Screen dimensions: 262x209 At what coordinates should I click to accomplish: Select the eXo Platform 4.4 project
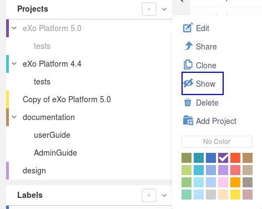[52, 64]
